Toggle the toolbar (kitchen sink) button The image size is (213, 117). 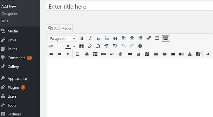(165, 38)
